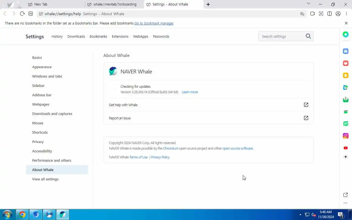The height and width of the screenshot is (220, 352).
Task: Switch to the New Tab tab
Action: (55, 4)
